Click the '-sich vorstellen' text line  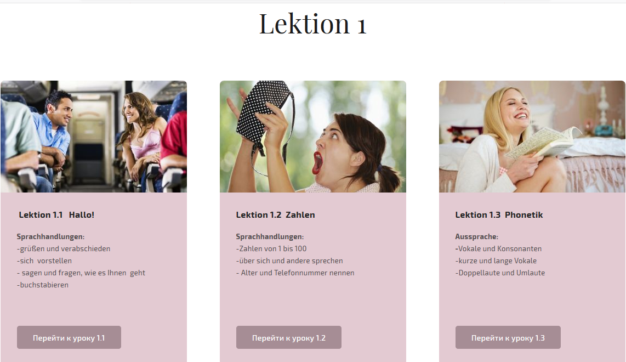pyautogui.click(x=44, y=261)
